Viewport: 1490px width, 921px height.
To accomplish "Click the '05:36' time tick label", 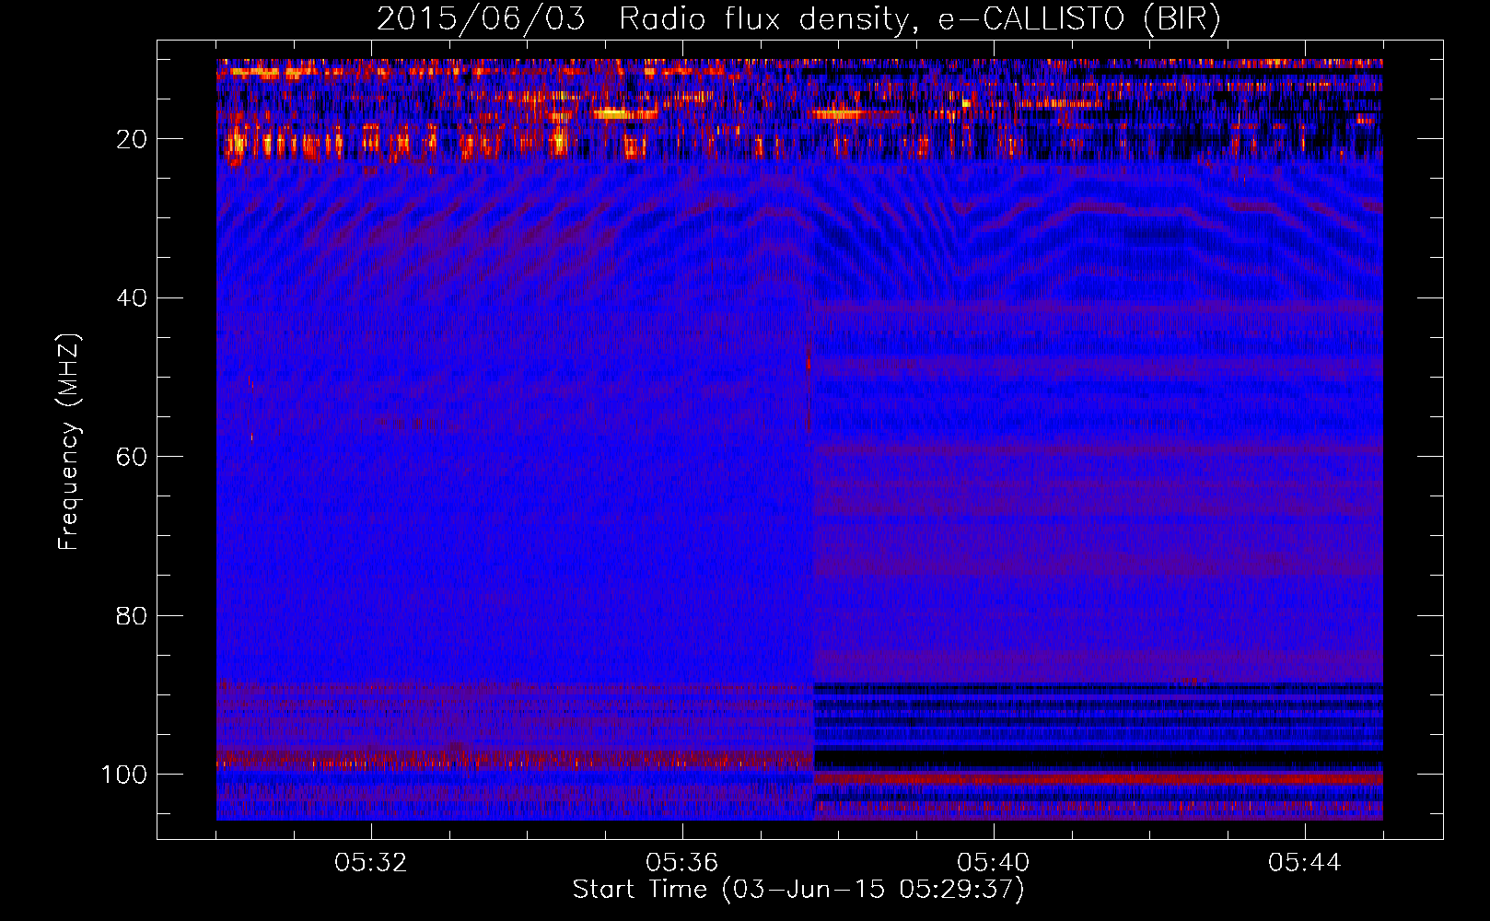I will 682,863.
